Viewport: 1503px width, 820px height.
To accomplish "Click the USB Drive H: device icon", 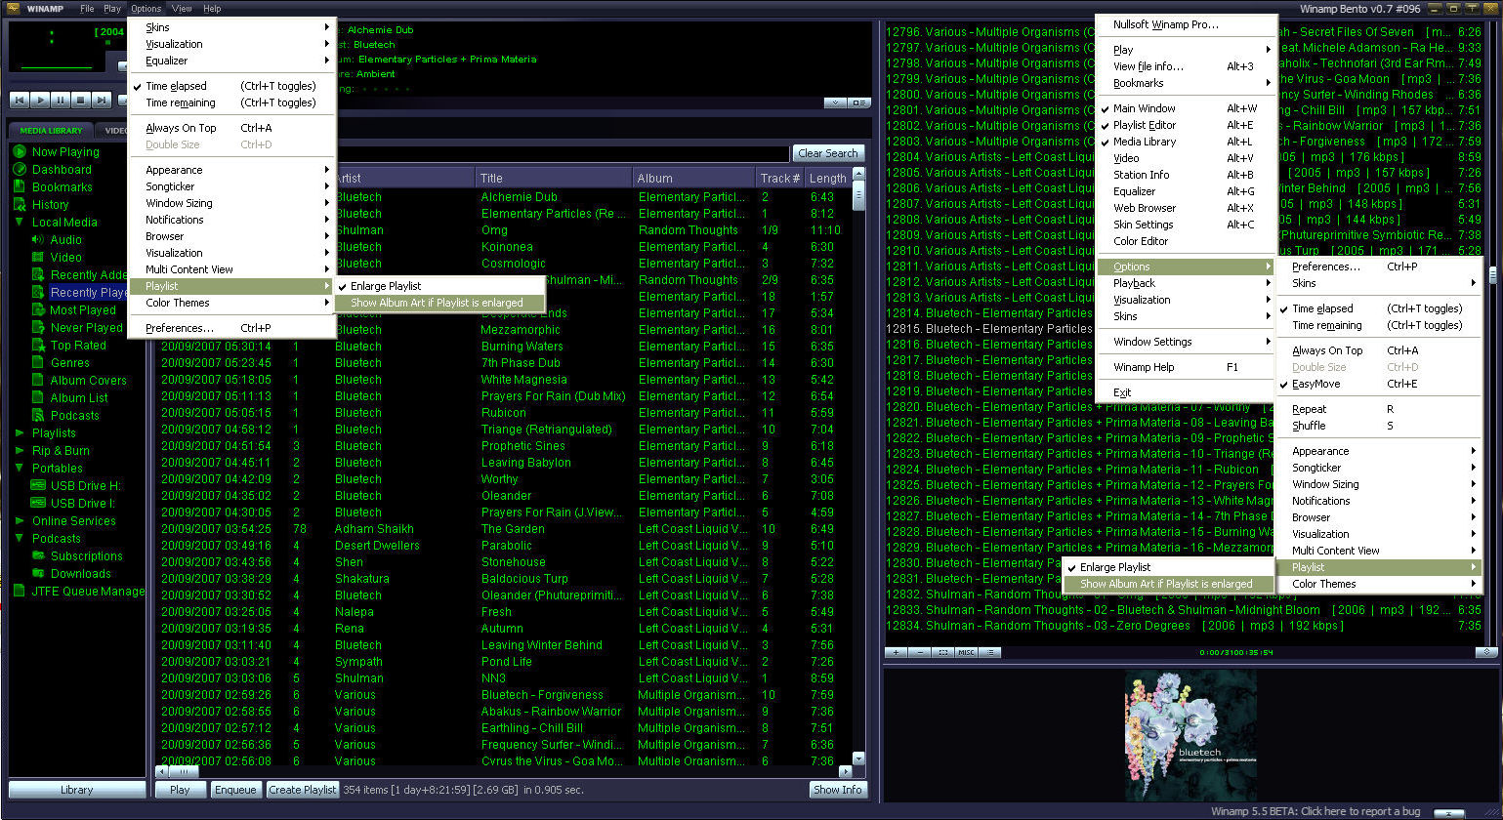I will pos(38,486).
